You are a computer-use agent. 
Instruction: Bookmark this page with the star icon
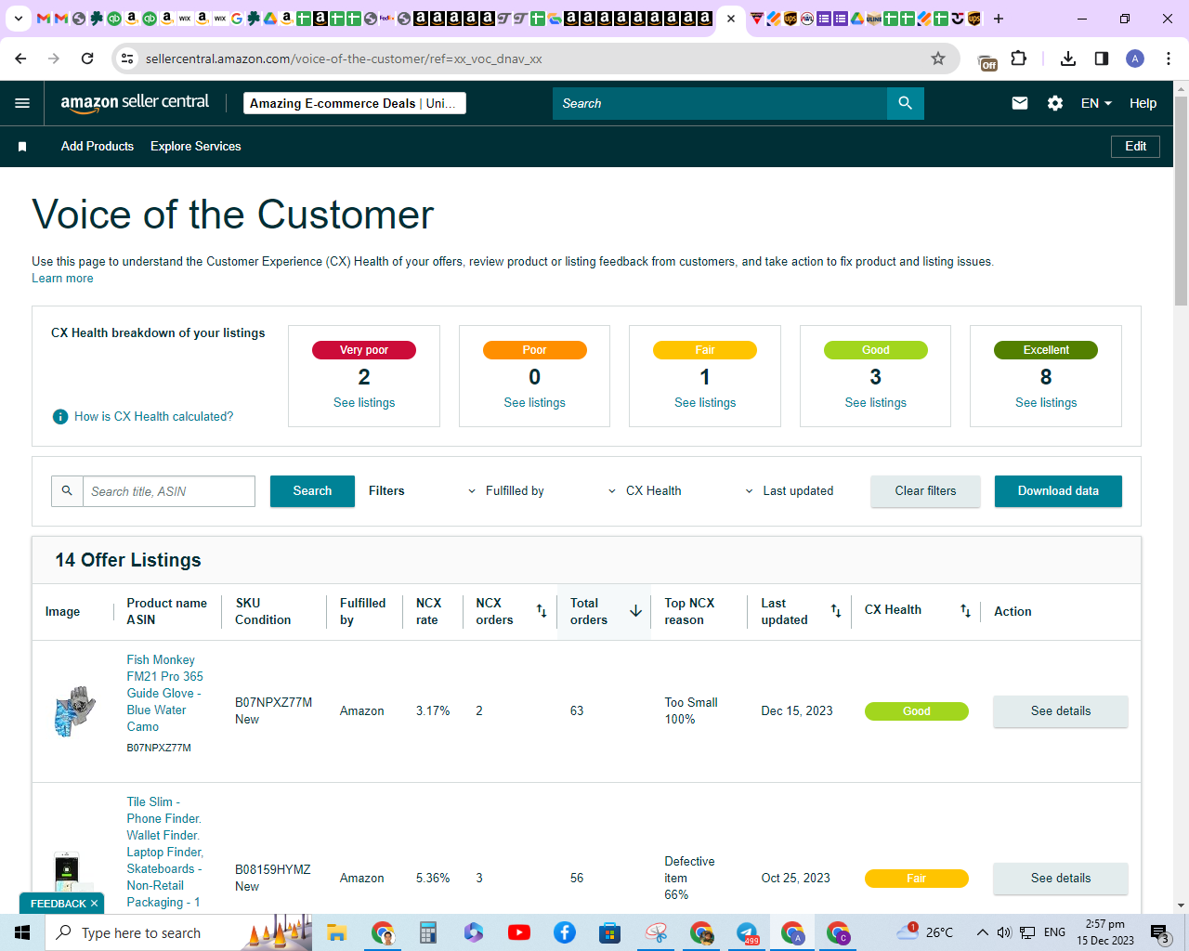click(x=938, y=59)
